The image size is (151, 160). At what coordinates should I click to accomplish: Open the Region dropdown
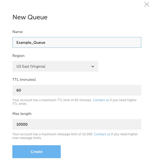[55, 66]
